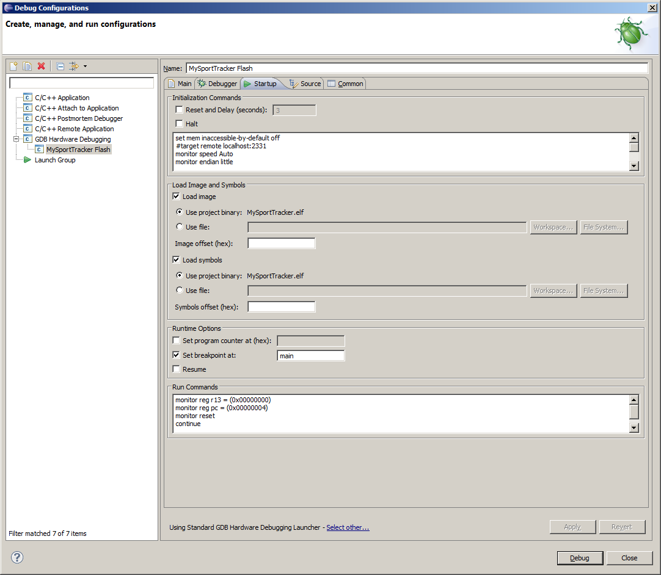Click the Close button
Image resolution: width=661 pixels, height=575 pixels.
coord(629,558)
